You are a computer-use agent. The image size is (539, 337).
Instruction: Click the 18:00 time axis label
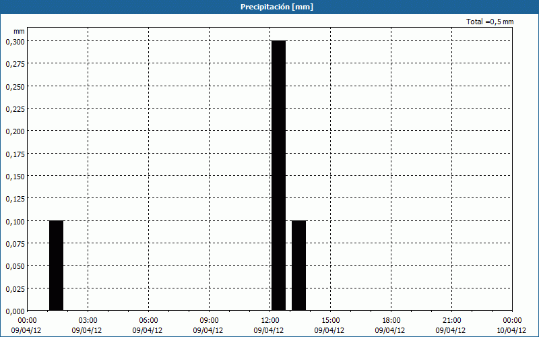click(391, 321)
